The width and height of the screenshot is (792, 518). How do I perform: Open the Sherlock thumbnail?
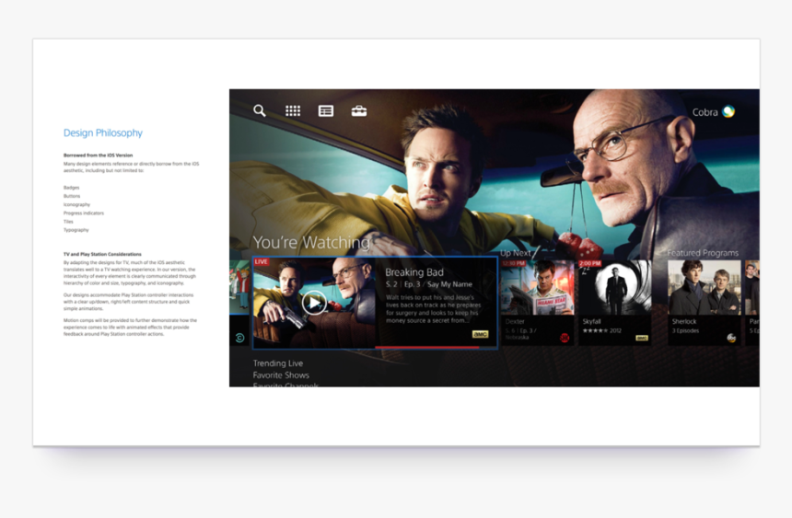pyautogui.click(x=705, y=288)
